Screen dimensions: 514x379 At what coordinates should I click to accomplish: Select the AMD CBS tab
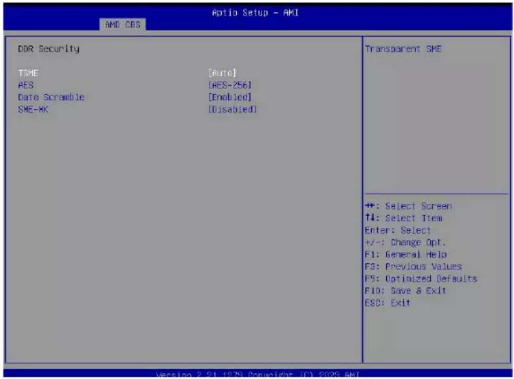(123, 25)
